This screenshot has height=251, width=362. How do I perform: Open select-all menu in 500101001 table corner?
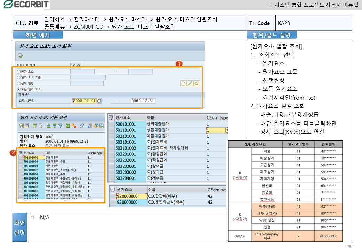(111, 118)
